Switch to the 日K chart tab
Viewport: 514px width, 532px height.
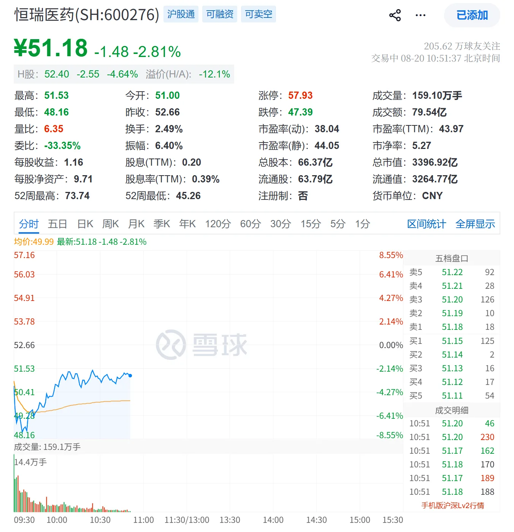point(85,224)
